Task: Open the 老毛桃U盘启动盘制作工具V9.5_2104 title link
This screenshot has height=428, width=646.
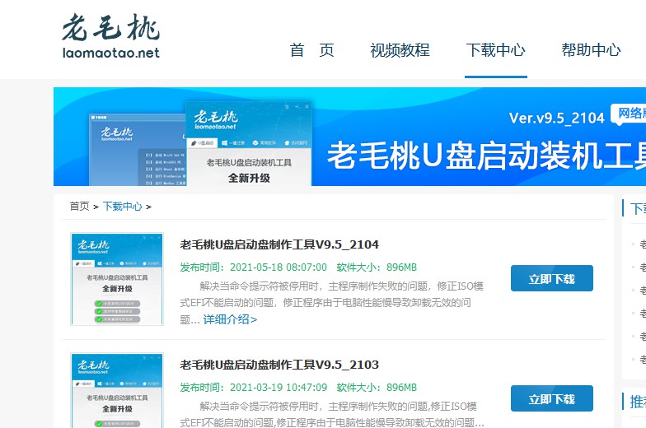Action: coord(279,244)
